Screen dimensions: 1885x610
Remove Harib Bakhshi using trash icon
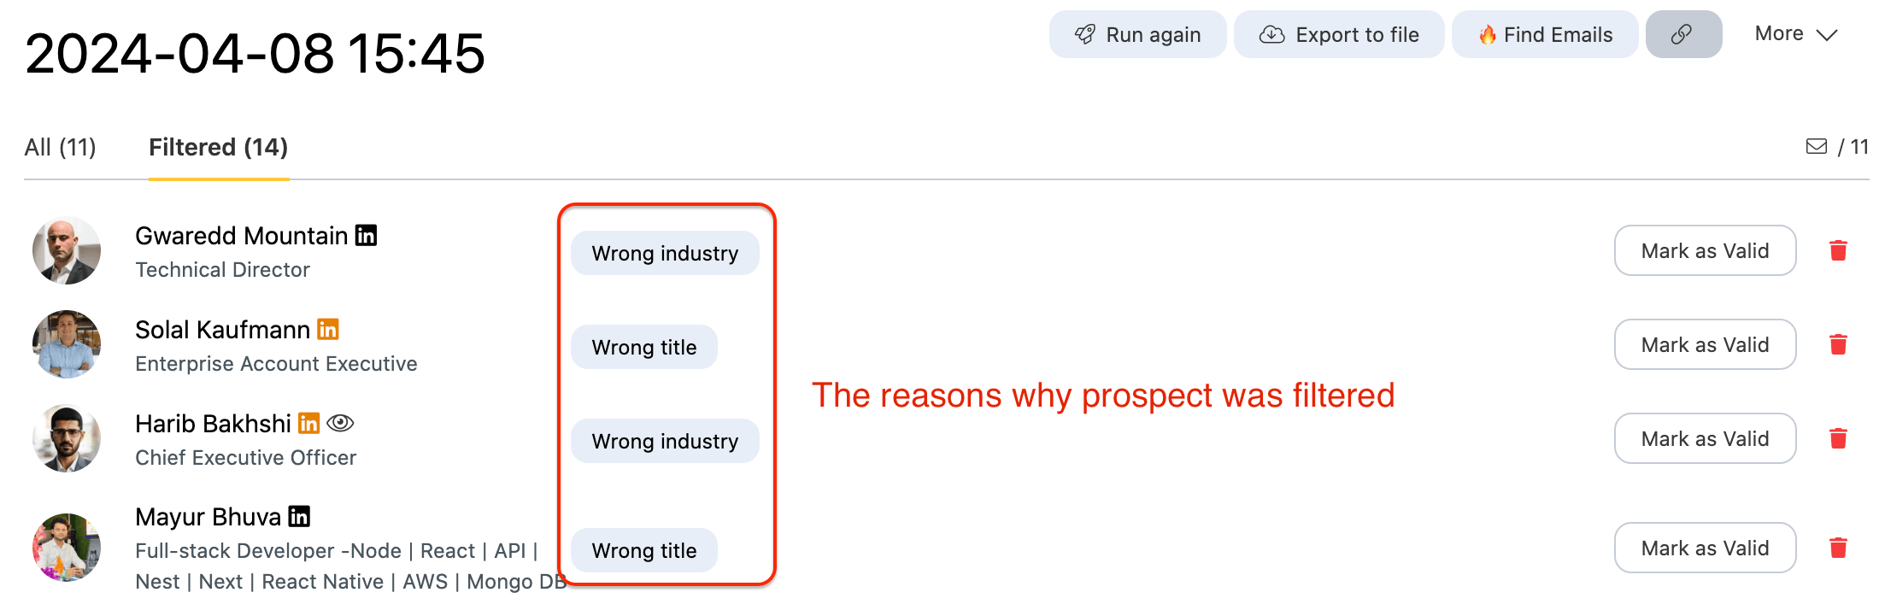coord(1838,438)
